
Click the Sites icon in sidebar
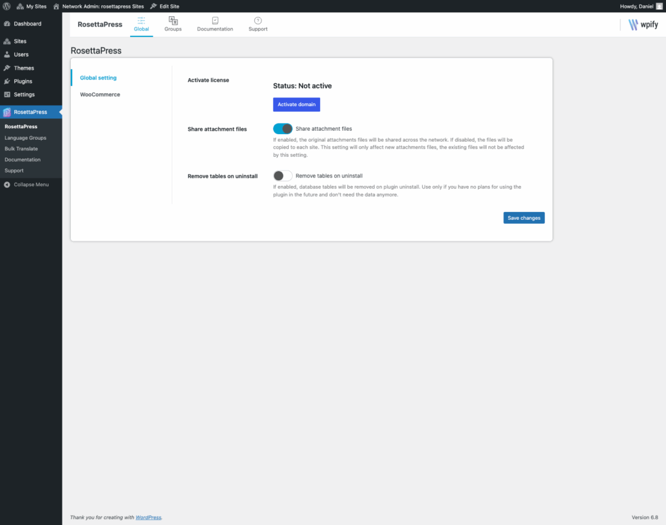point(7,41)
